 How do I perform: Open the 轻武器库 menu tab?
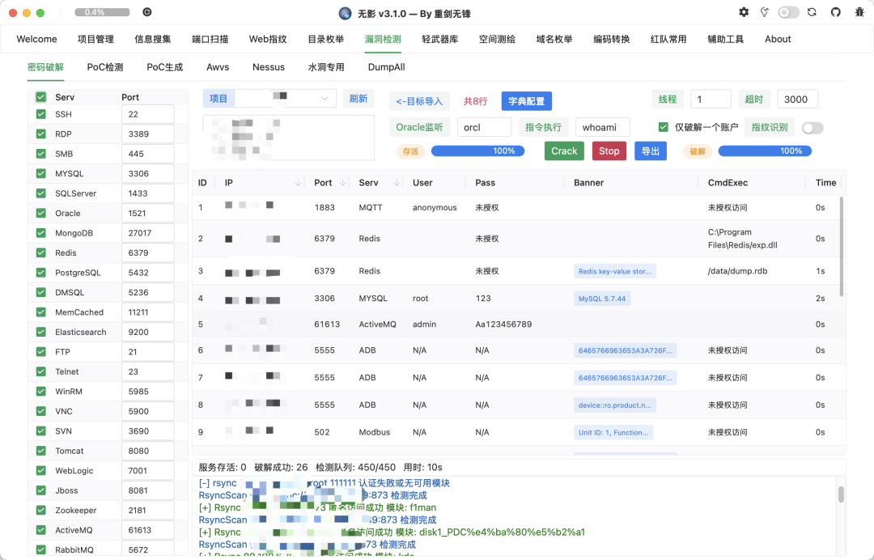pos(439,39)
